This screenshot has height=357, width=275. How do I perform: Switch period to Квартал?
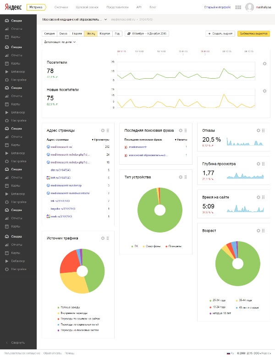coord(104,33)
